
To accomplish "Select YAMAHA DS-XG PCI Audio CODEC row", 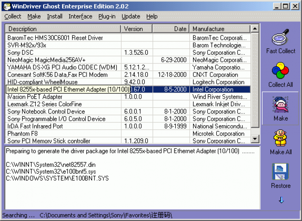I will click(x=128, y=67).
